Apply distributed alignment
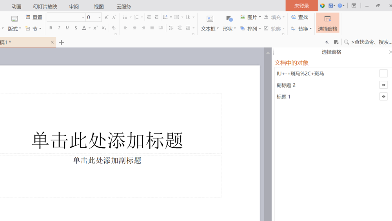Image resolution: width=392 pixels, height=221 pixels. click(x=161, y=28)
